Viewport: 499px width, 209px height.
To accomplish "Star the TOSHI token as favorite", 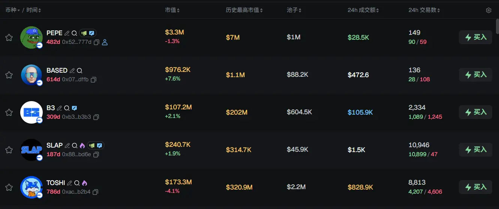I will [9, 187].
